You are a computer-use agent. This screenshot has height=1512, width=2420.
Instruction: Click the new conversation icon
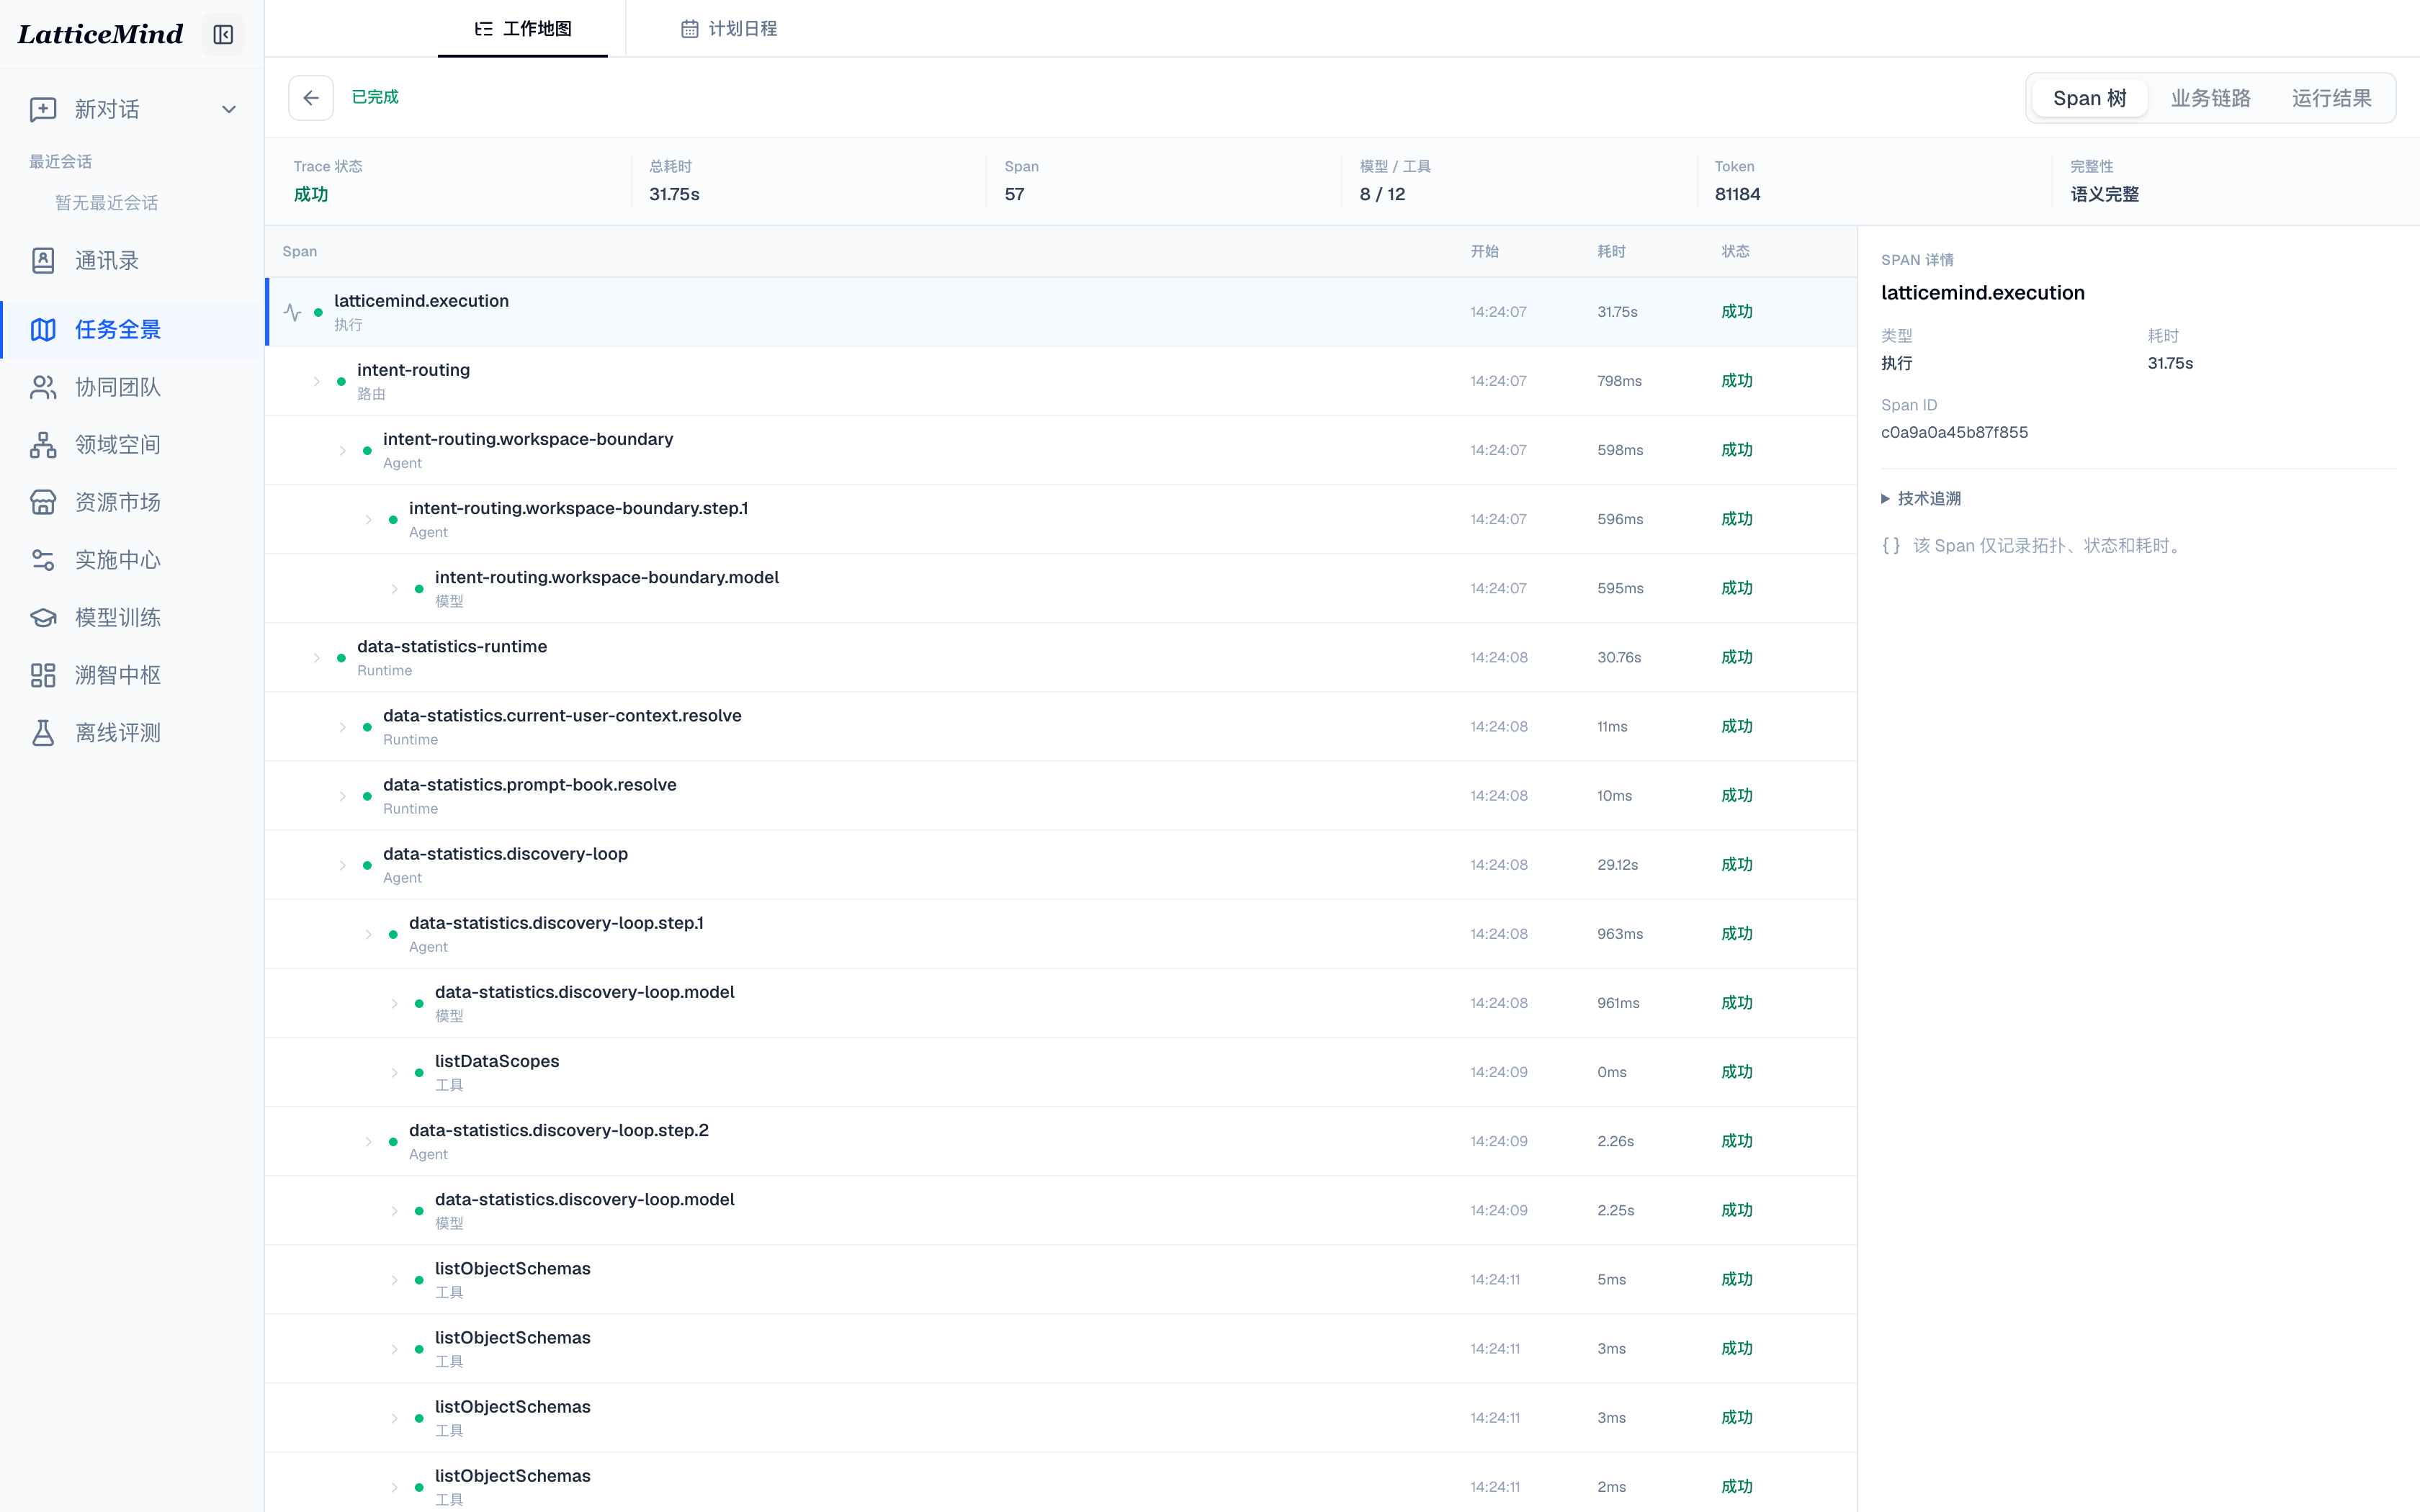point(43,109)
